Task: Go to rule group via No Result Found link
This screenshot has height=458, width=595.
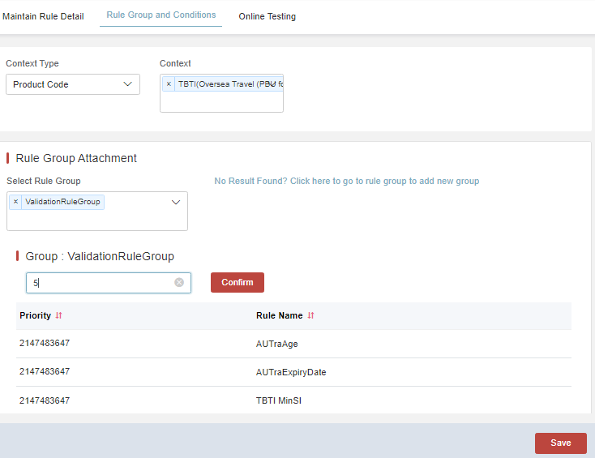Action: (x=346, y=181)
